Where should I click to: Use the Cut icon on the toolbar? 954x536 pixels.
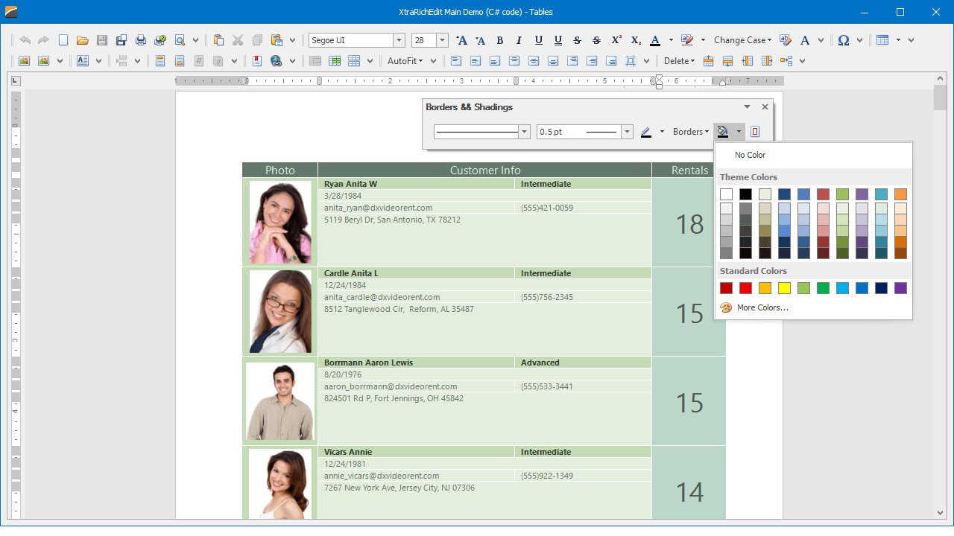tap(238, 40)
